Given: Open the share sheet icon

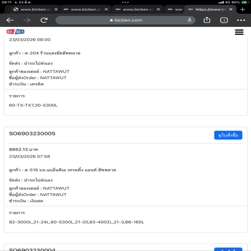Looking at the screenshot, I should pyautogui.click(x=207, y=20).
